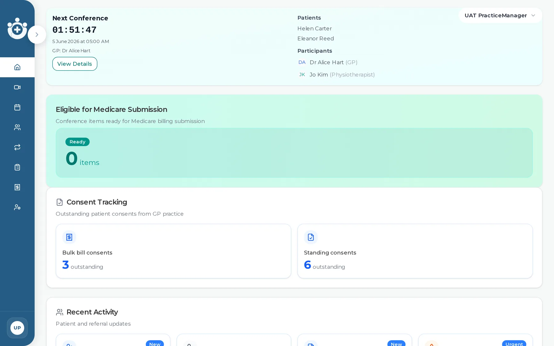Click the 0 items count

click(x=82, y=159)
